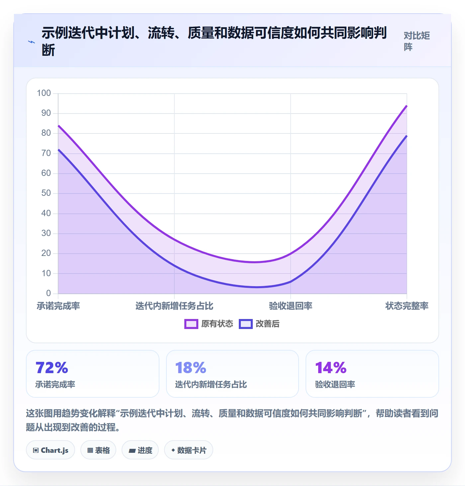Open the 72% 承诺完成率 stat card
This screenshot has height=486, width=465.
point(93,374)
